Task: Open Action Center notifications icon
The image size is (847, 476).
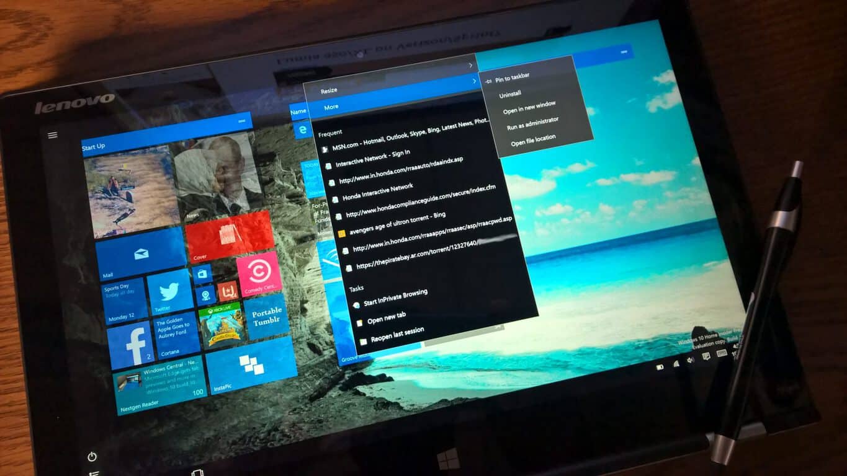Action: pyautogui.click(x=706, y=356)
